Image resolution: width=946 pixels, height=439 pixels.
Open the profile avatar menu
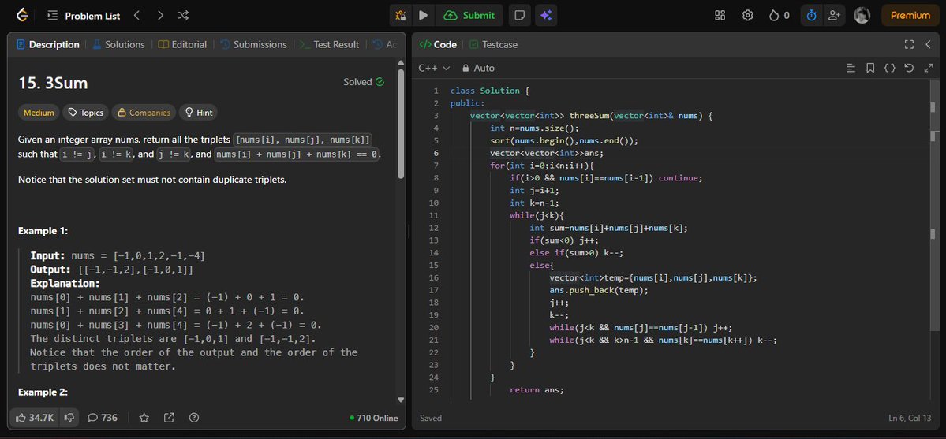coord(862,16)
